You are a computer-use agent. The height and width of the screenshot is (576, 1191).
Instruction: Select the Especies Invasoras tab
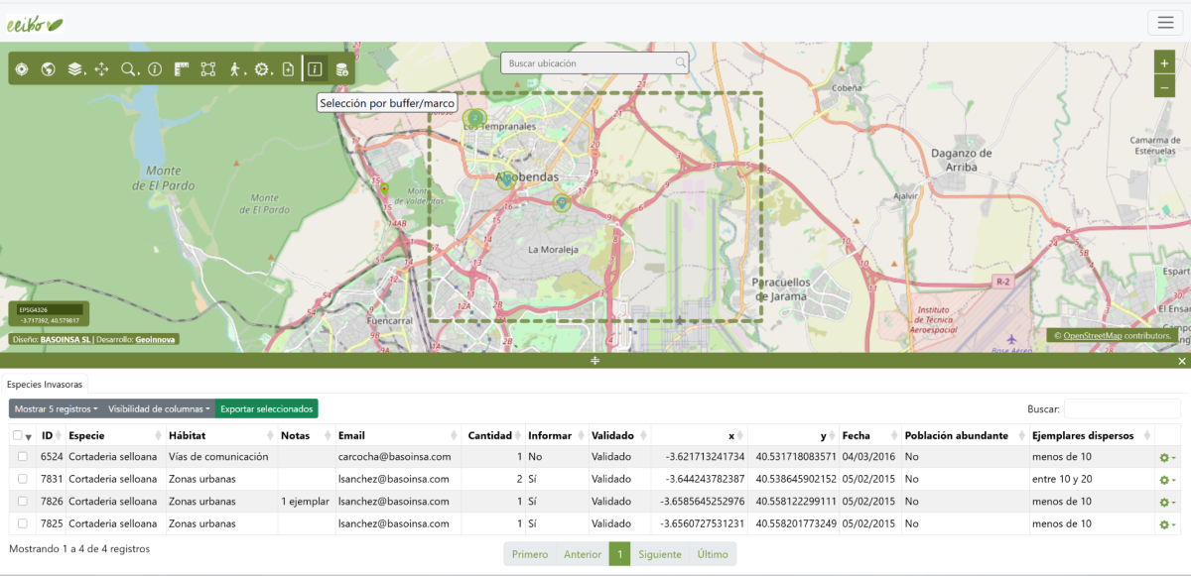tap(45, 384)
